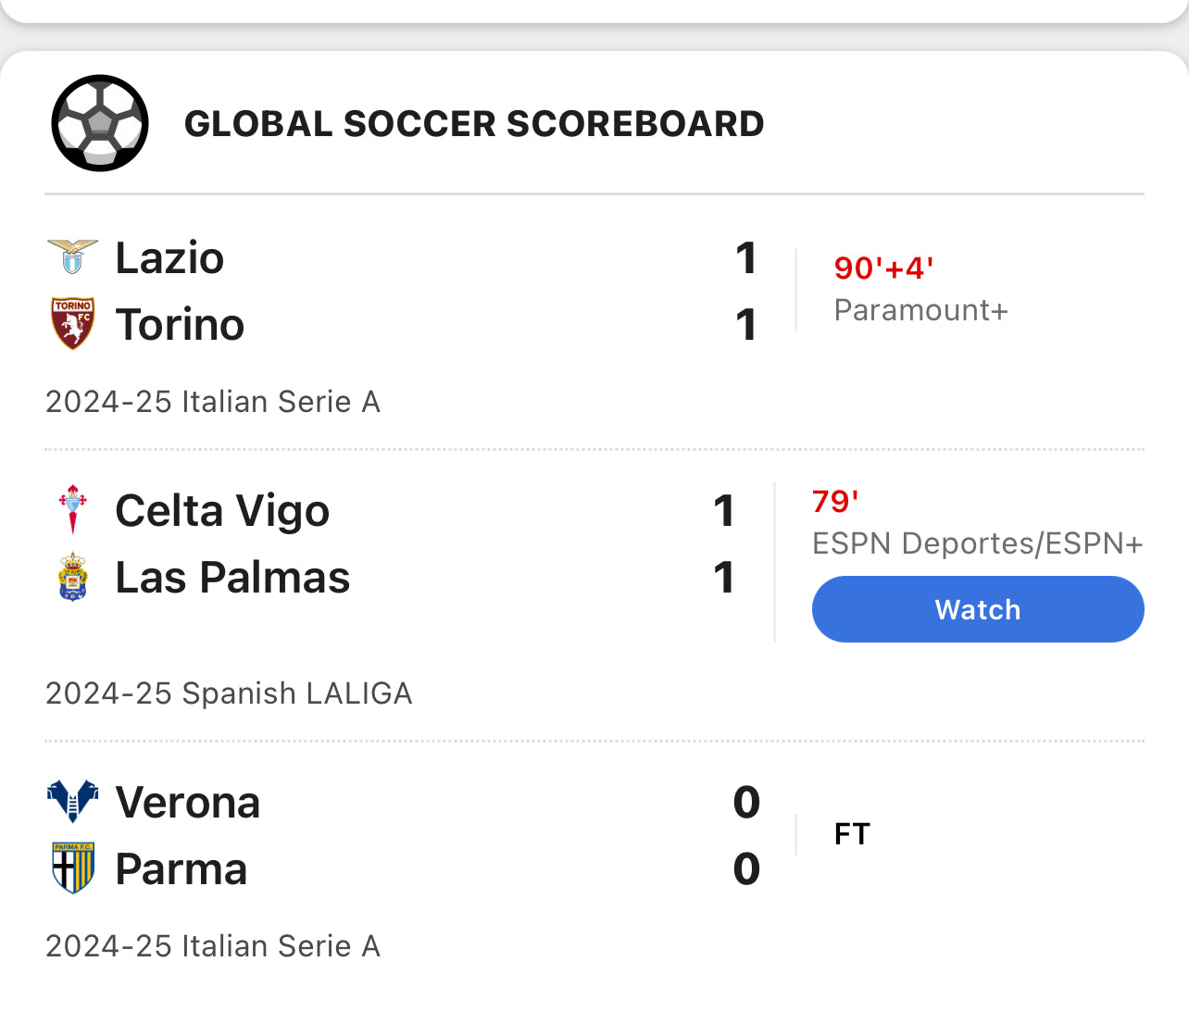Tap the Lazio eagle crest
The height and width of the screenshot is (1024, 1189).
pos(72,257)
